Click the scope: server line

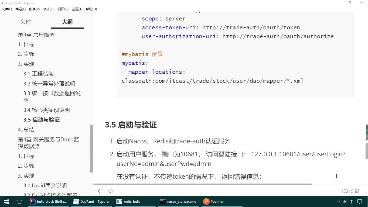[x=163, y=19]
